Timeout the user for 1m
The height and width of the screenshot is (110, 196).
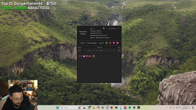pyautogui.click(x=93, y=50)
